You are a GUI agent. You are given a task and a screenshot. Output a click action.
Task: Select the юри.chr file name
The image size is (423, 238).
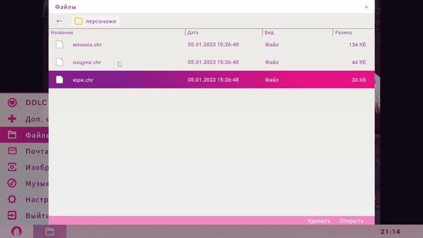[83, 80]
